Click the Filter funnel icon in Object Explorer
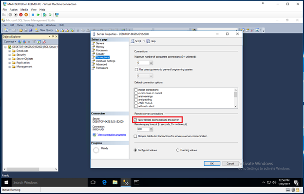Screen dimensions: 304x194 click(x=34, y=42)
